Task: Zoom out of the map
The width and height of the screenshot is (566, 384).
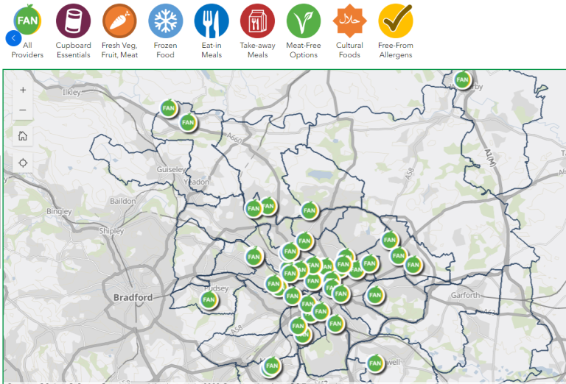Action: pyautogui.click(x=23, y=110)
